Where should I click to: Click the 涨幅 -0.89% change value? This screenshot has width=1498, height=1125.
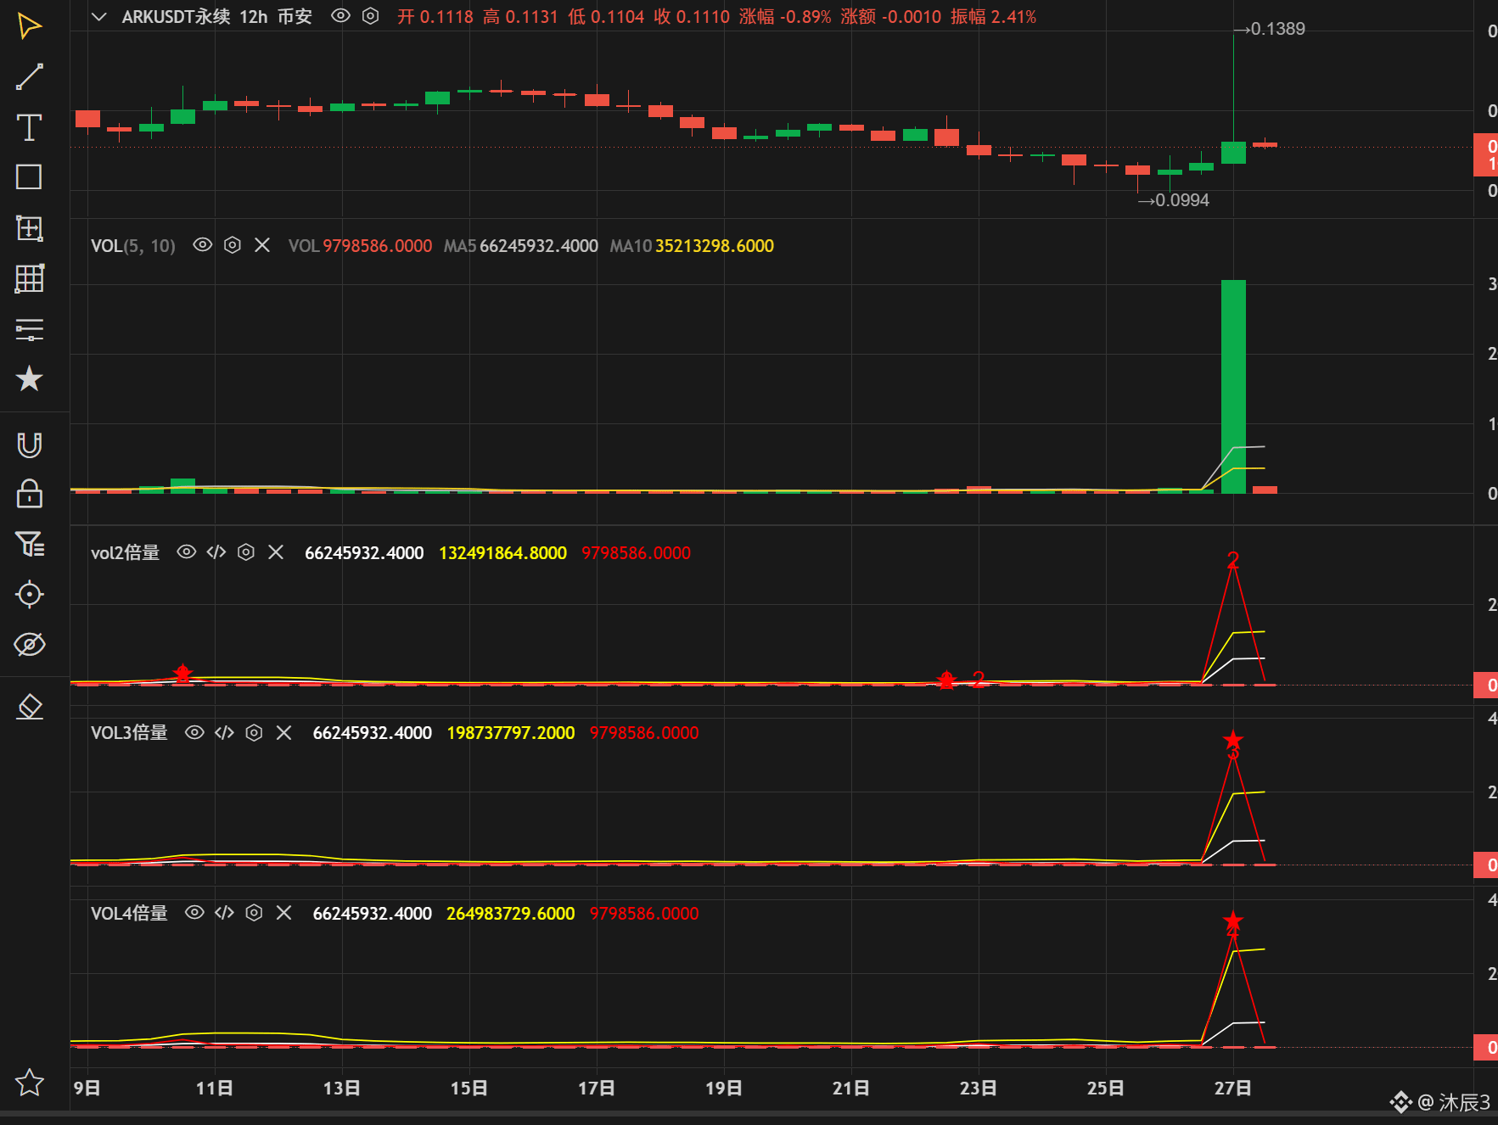[x=785, y=17]
